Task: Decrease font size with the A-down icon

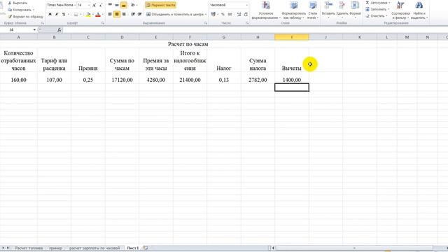Action: [101, 5]
